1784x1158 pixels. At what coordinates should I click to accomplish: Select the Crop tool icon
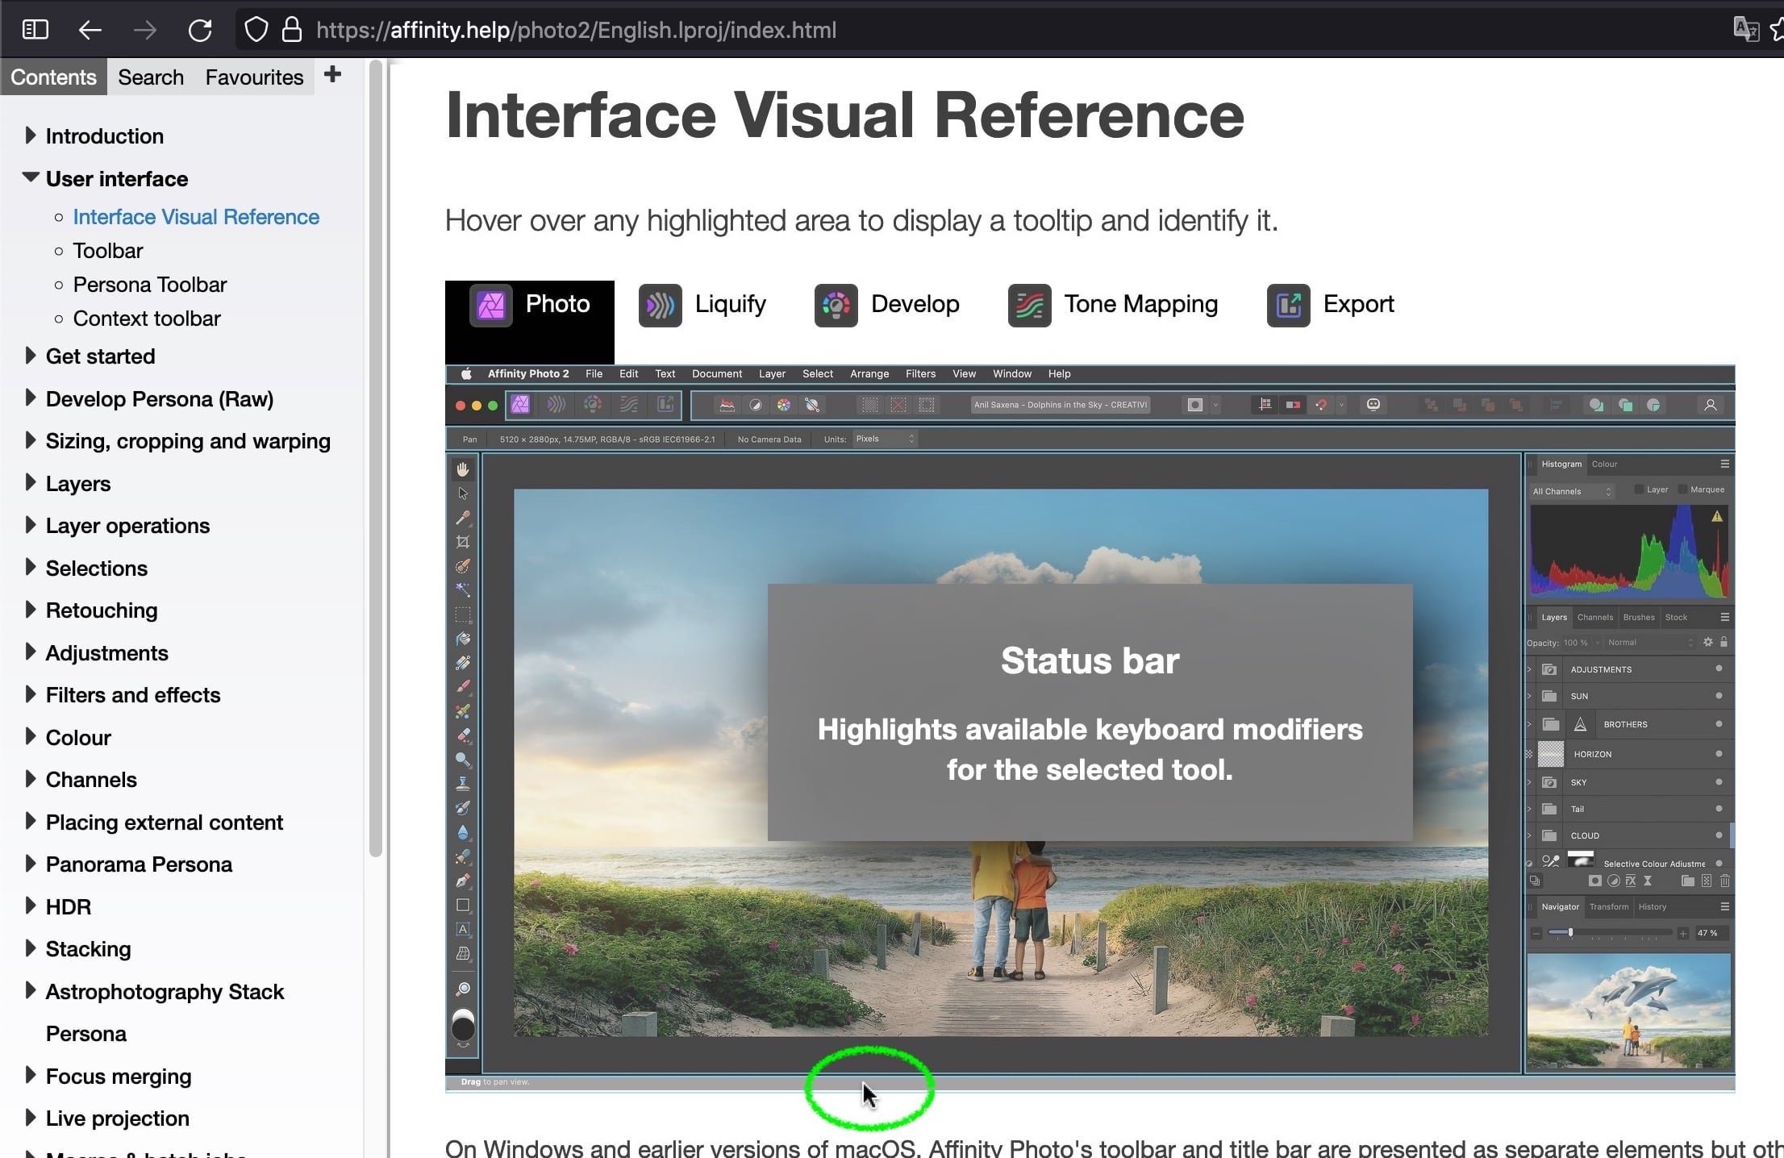pos(463,542)
